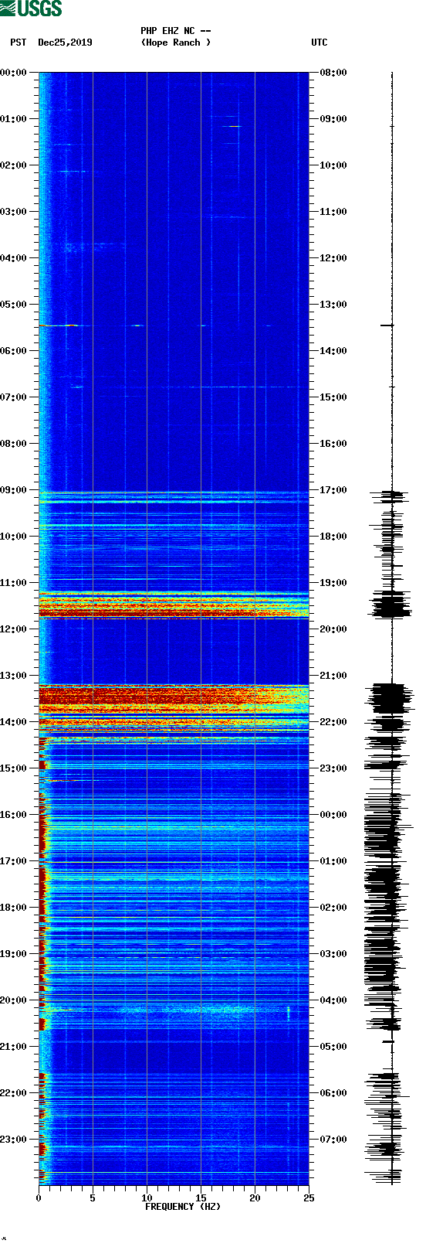Click the 00:00 PST time label
Image resolution: width=426 pixels, height=1247 pixels.
pos(14,73)
